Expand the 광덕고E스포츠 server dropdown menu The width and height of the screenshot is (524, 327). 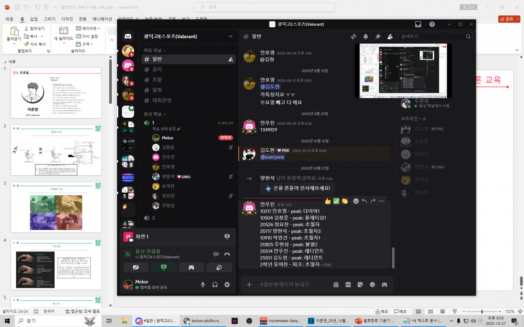click(231, 37)
